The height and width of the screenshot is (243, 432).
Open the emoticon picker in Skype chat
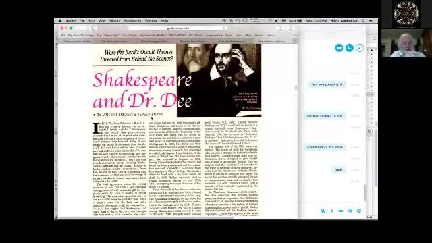pyautogui.click(x=359, y=211)
